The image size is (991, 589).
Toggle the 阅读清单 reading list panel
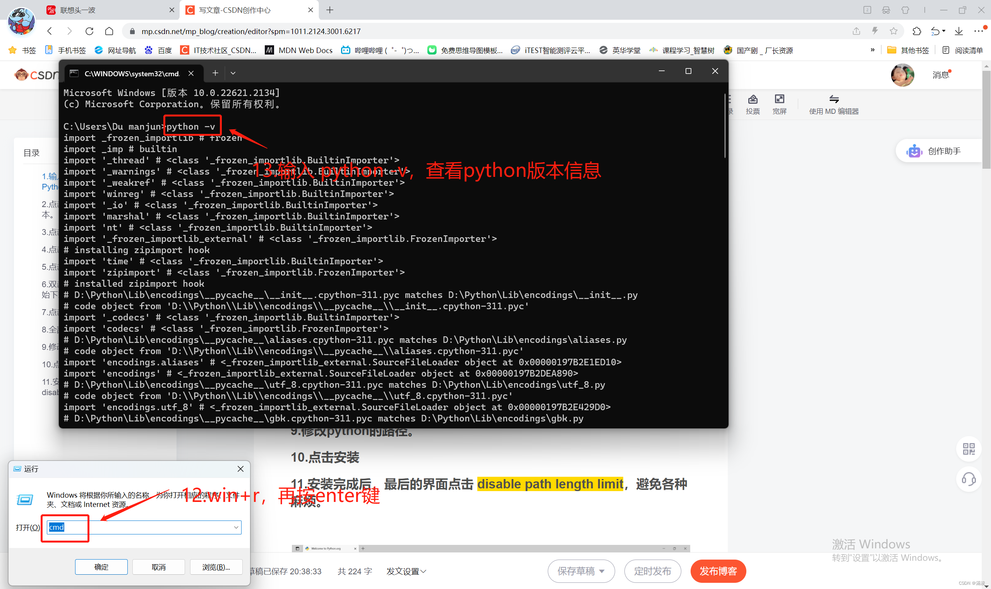click(964, 50)
